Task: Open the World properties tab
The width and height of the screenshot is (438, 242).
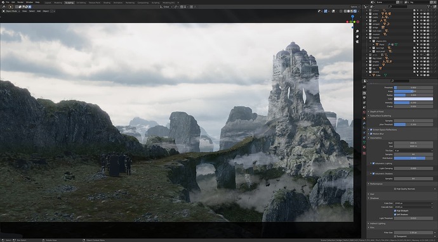Action: 364,112
